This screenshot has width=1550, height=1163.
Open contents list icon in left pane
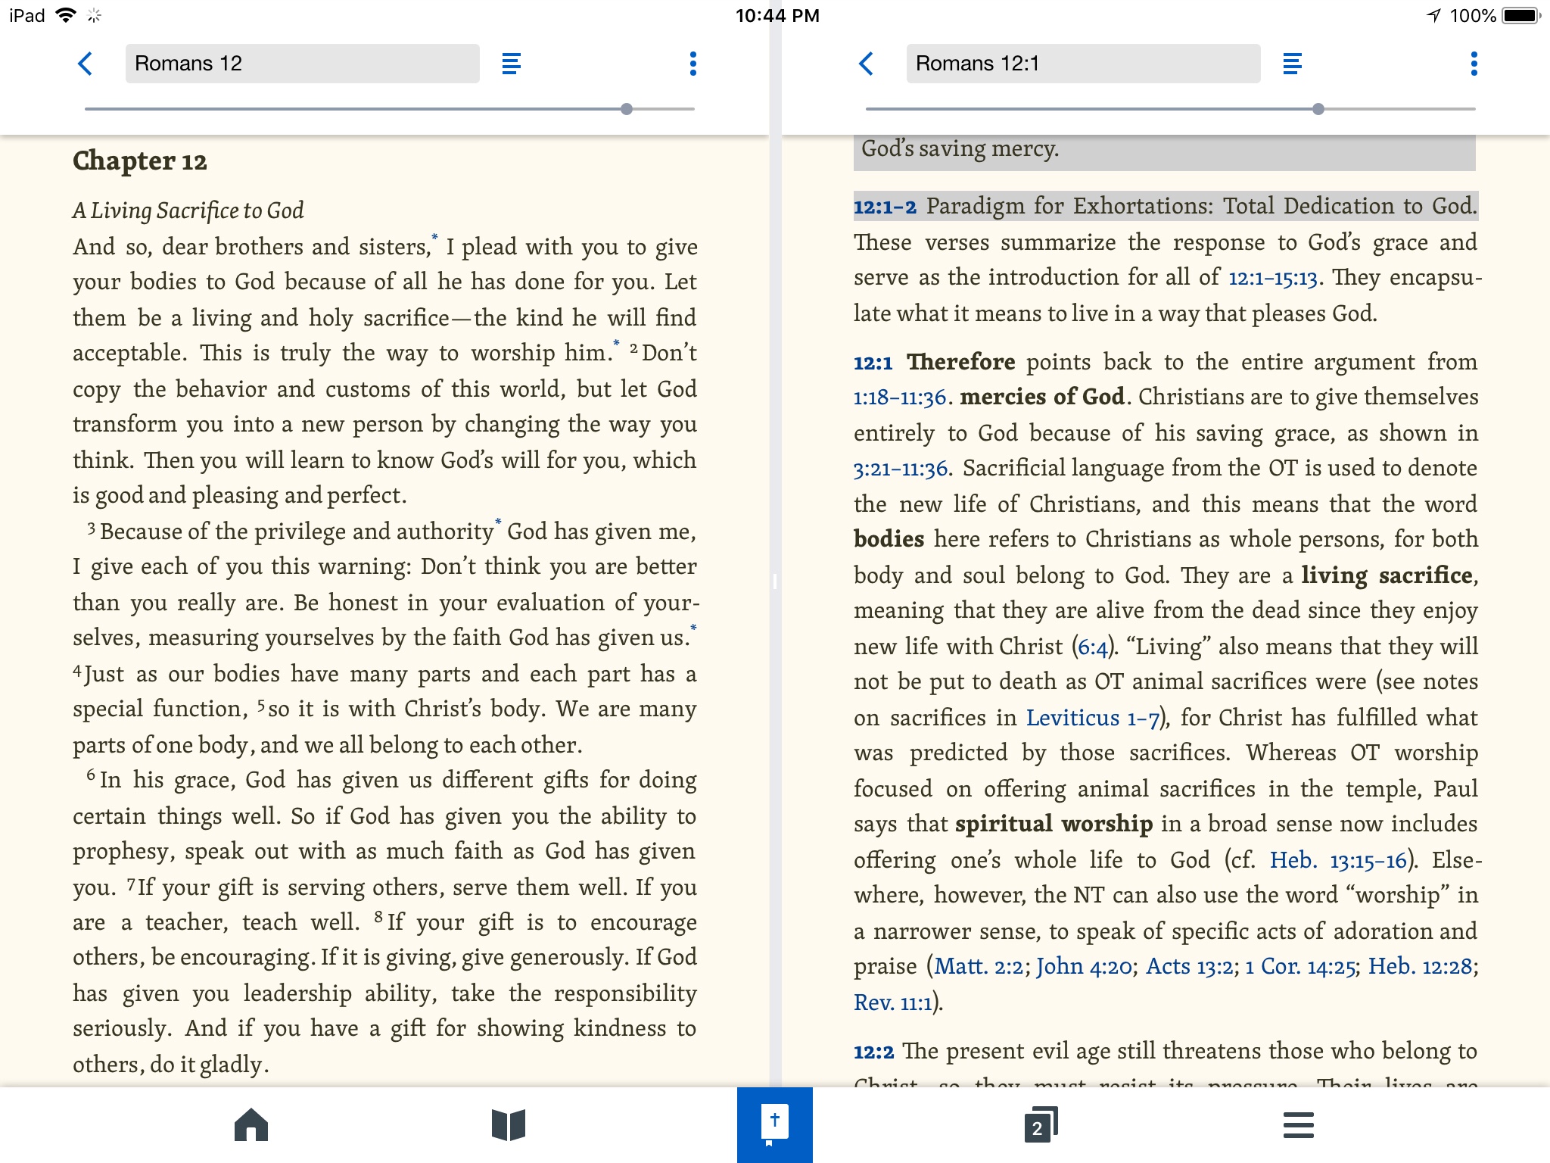click(x=511, y=64)
